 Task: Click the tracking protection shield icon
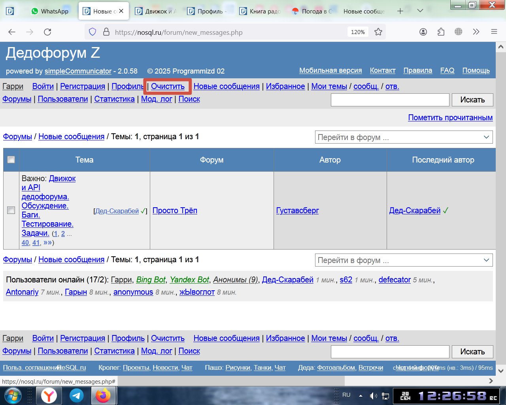click(93, 32)
